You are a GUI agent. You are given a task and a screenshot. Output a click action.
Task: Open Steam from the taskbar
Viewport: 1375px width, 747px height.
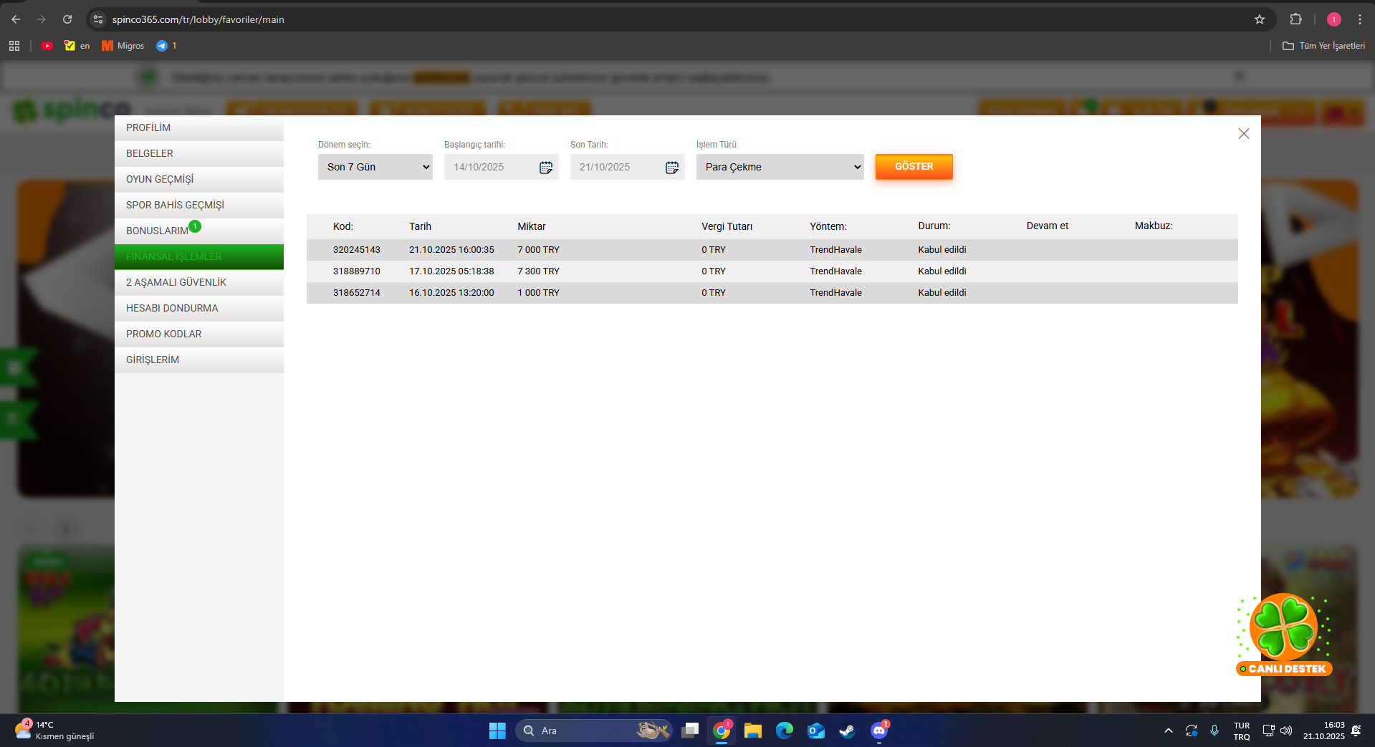coord(847,731)
